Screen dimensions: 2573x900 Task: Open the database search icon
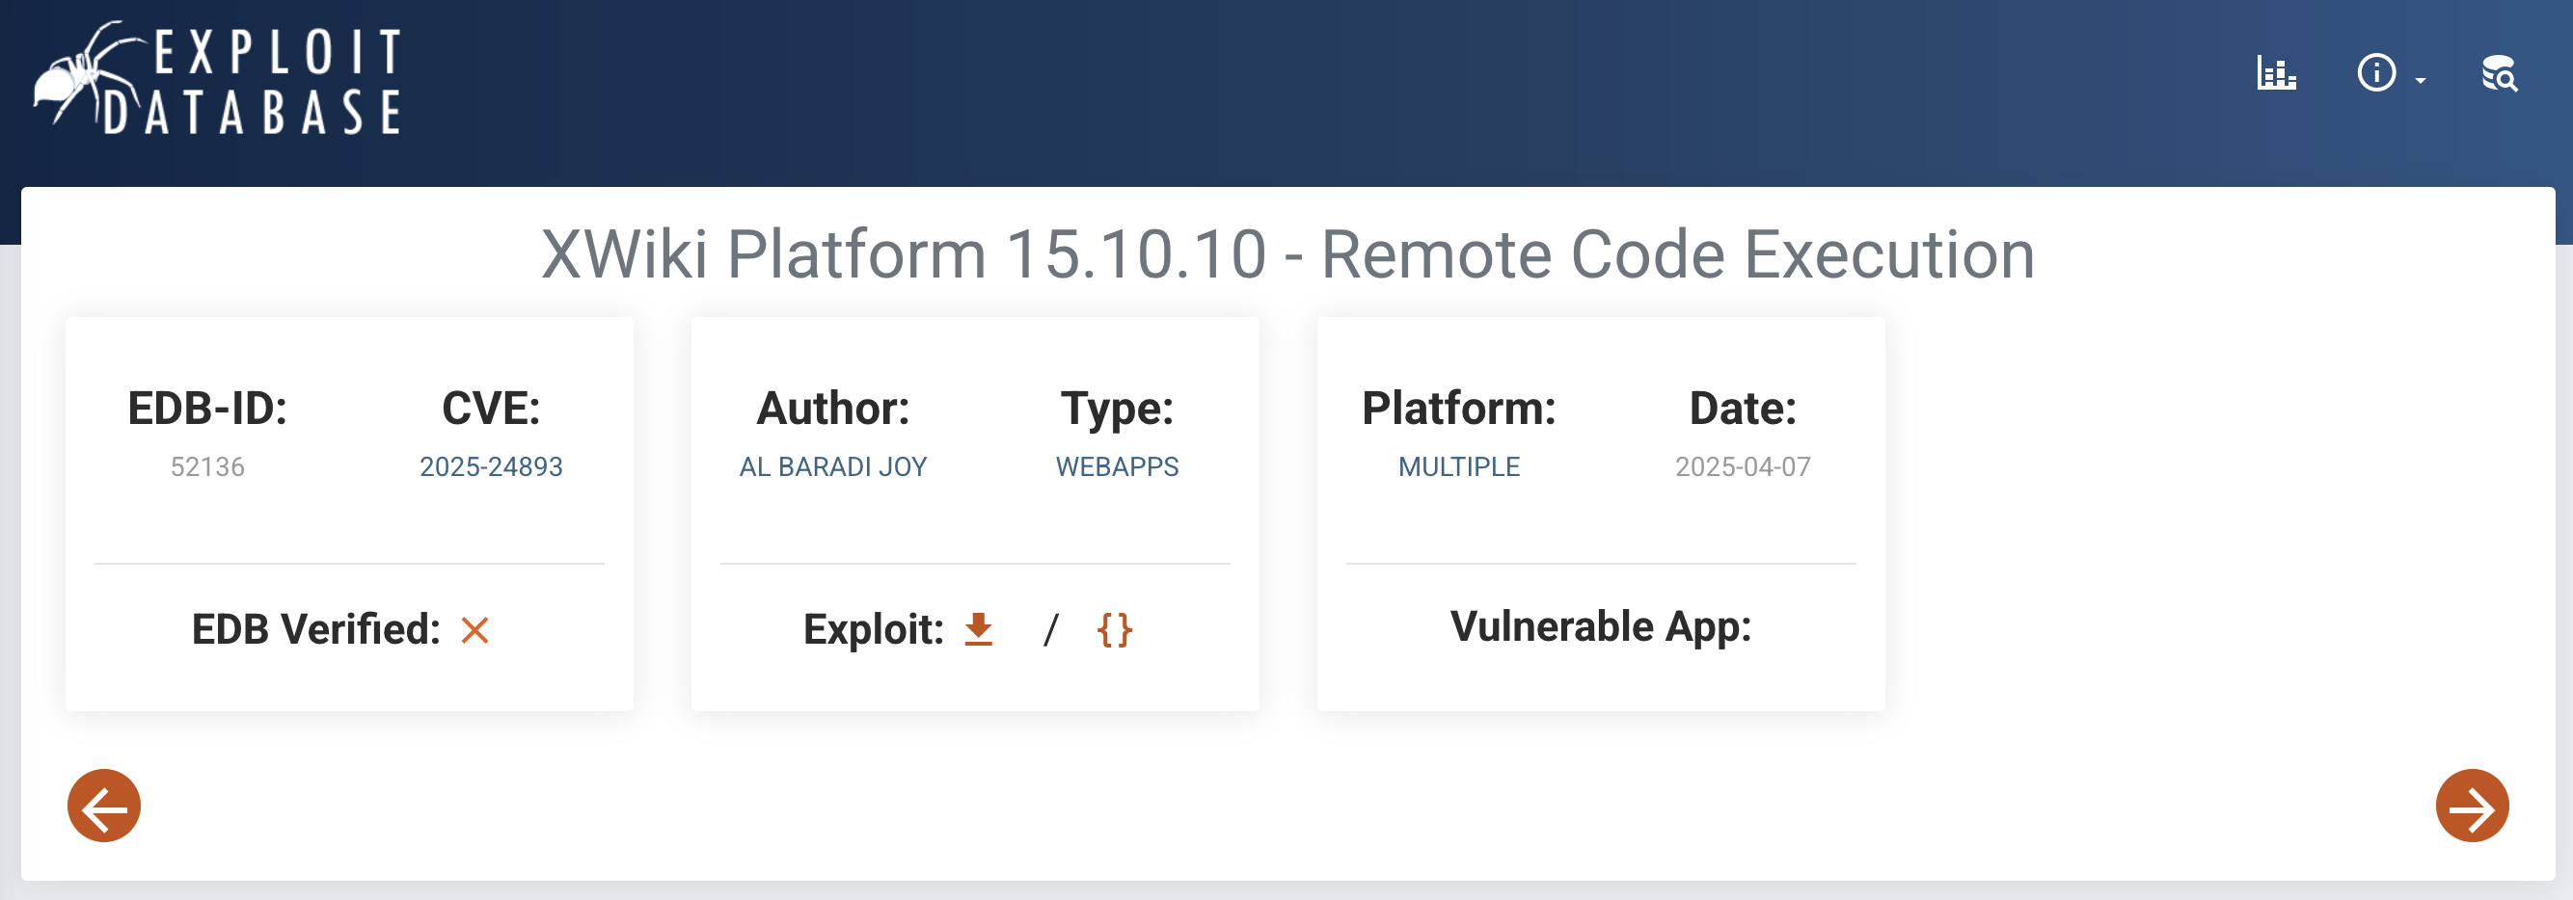pos(2498,73)
